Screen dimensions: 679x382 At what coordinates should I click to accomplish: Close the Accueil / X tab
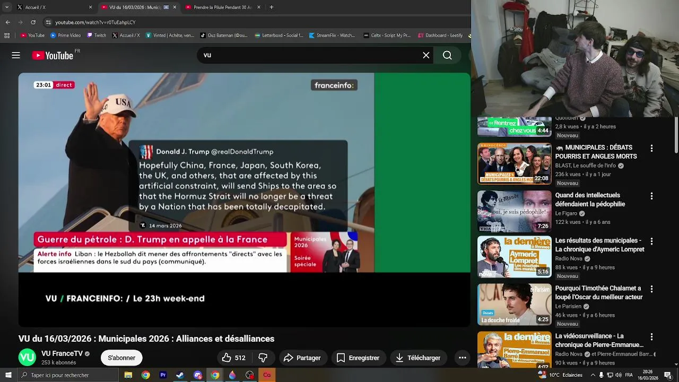click(x=90, y=7)
